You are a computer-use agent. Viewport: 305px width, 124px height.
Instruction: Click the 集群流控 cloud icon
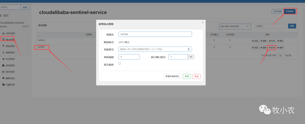[x=3, y=78]
